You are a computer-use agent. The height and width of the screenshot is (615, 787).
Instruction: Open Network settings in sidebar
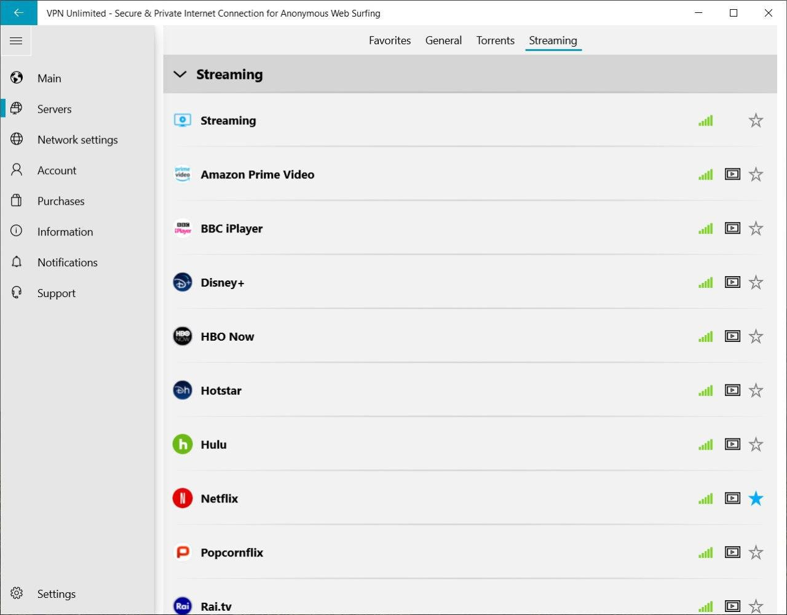tap(77, 140)
